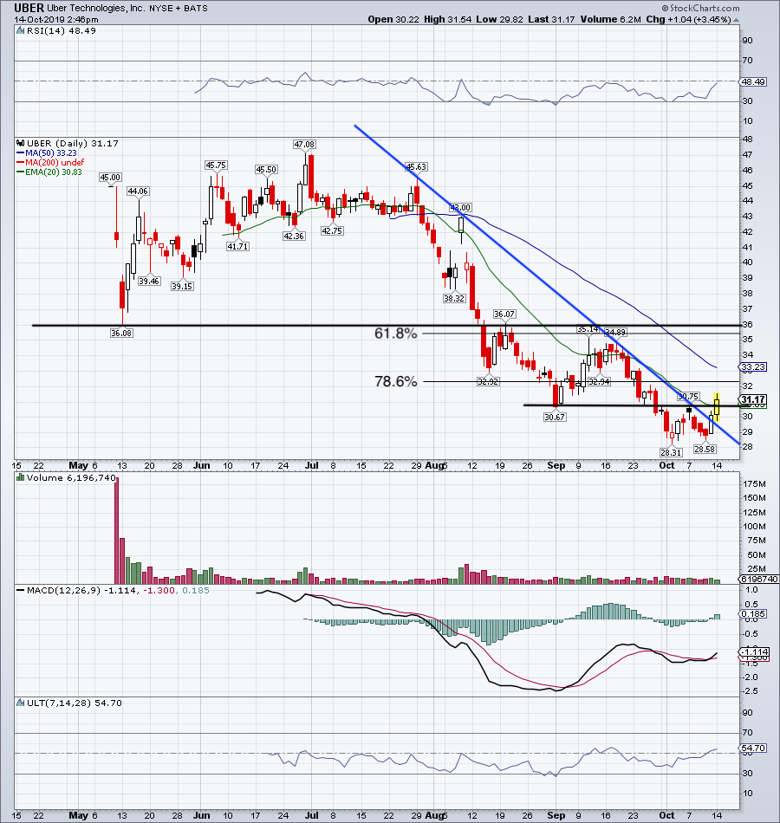Click the 28.58 low price label
Viewport: 780px width, 823px height.
pyautogui.click(x=705, y=450)
